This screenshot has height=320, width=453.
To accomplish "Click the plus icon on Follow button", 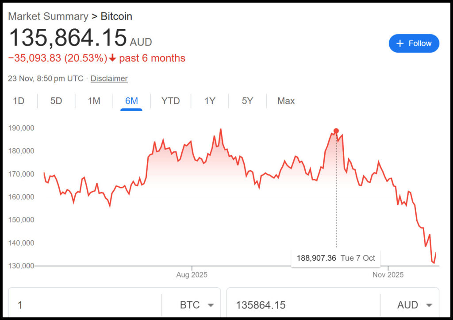I will pos(400,43).
